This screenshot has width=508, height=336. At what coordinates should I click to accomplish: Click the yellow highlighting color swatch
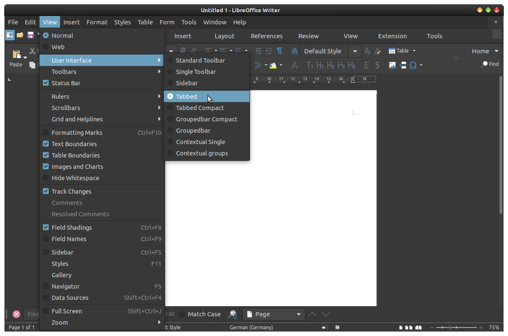coord(273,65)
